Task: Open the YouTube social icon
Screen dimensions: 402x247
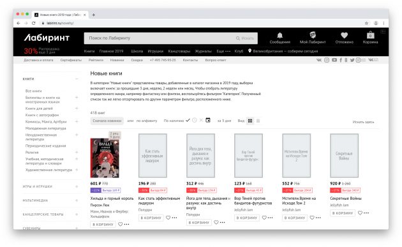Action: (x=334, y=60)
